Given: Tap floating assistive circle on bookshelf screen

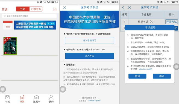Looking at the screenshot, I should 3,89.
